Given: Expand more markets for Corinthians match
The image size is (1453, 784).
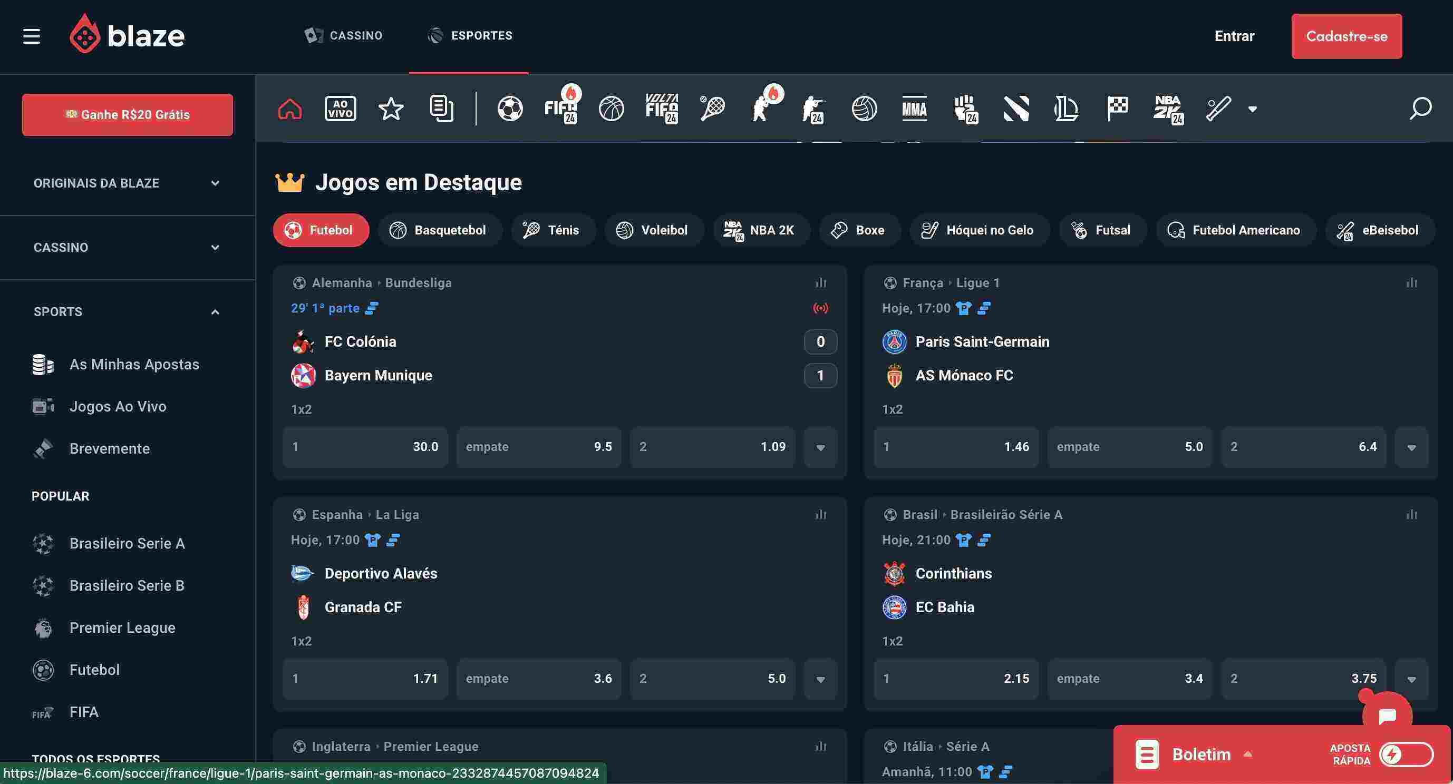Looking at the screenshot, I should (x=1411, y=679).
